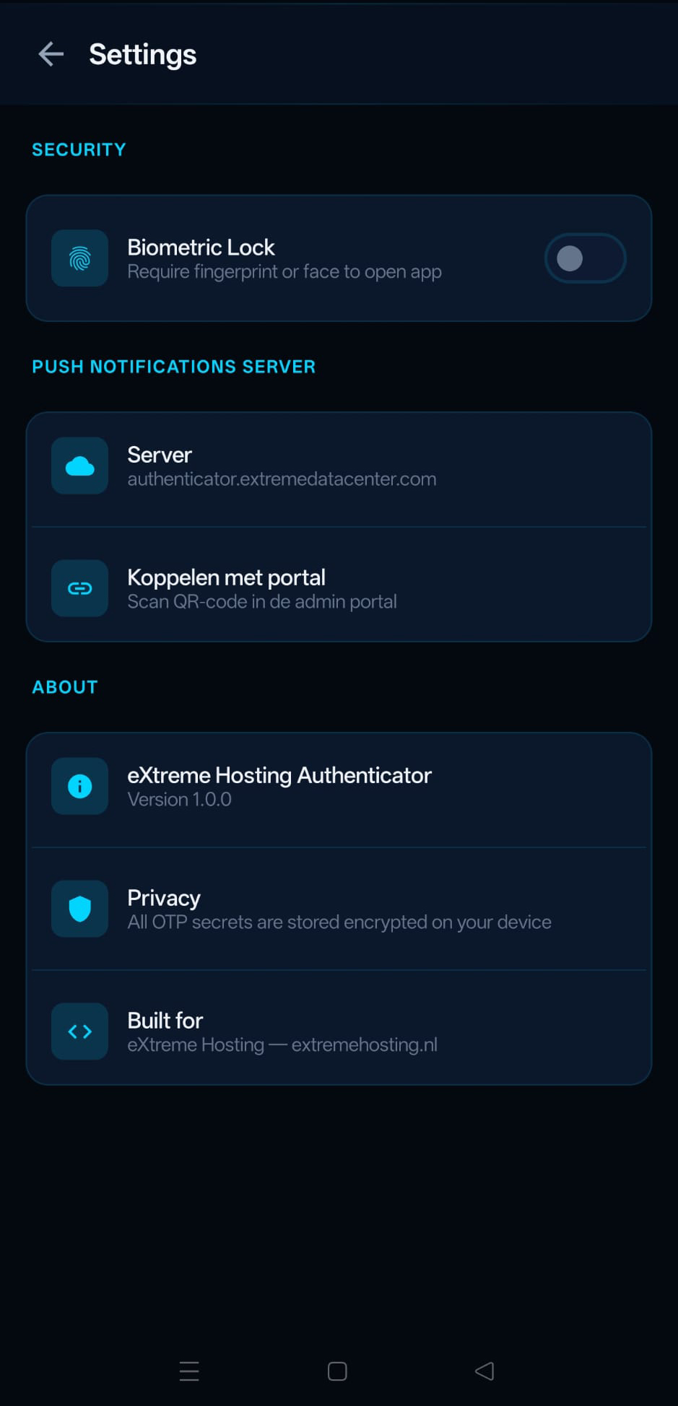
Task: Select the link icon for Koppelen met portal
Action: click(x=79, y=588)
